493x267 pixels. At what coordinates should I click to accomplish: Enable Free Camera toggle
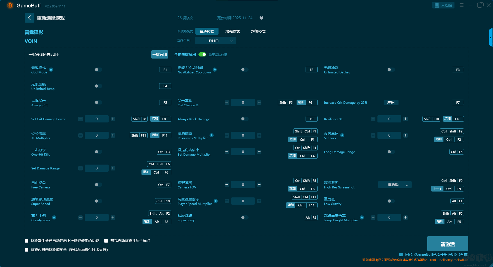pyautogui.click(x=98, y=185)
